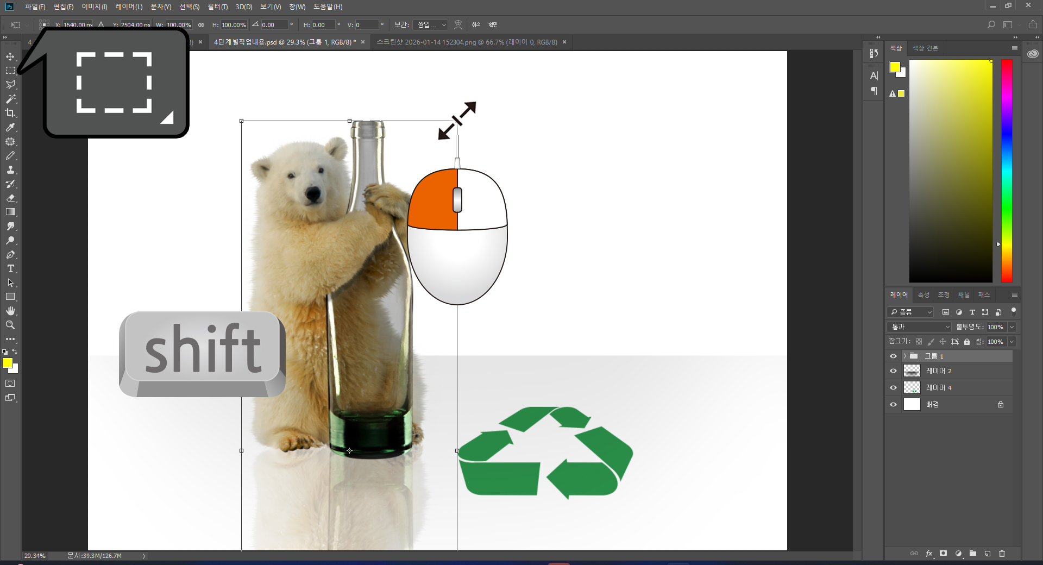The width and height of the screenshot is (1043, 565).
Task: Open the 보간 interpolation dropdown
Action: click(430, 25)
